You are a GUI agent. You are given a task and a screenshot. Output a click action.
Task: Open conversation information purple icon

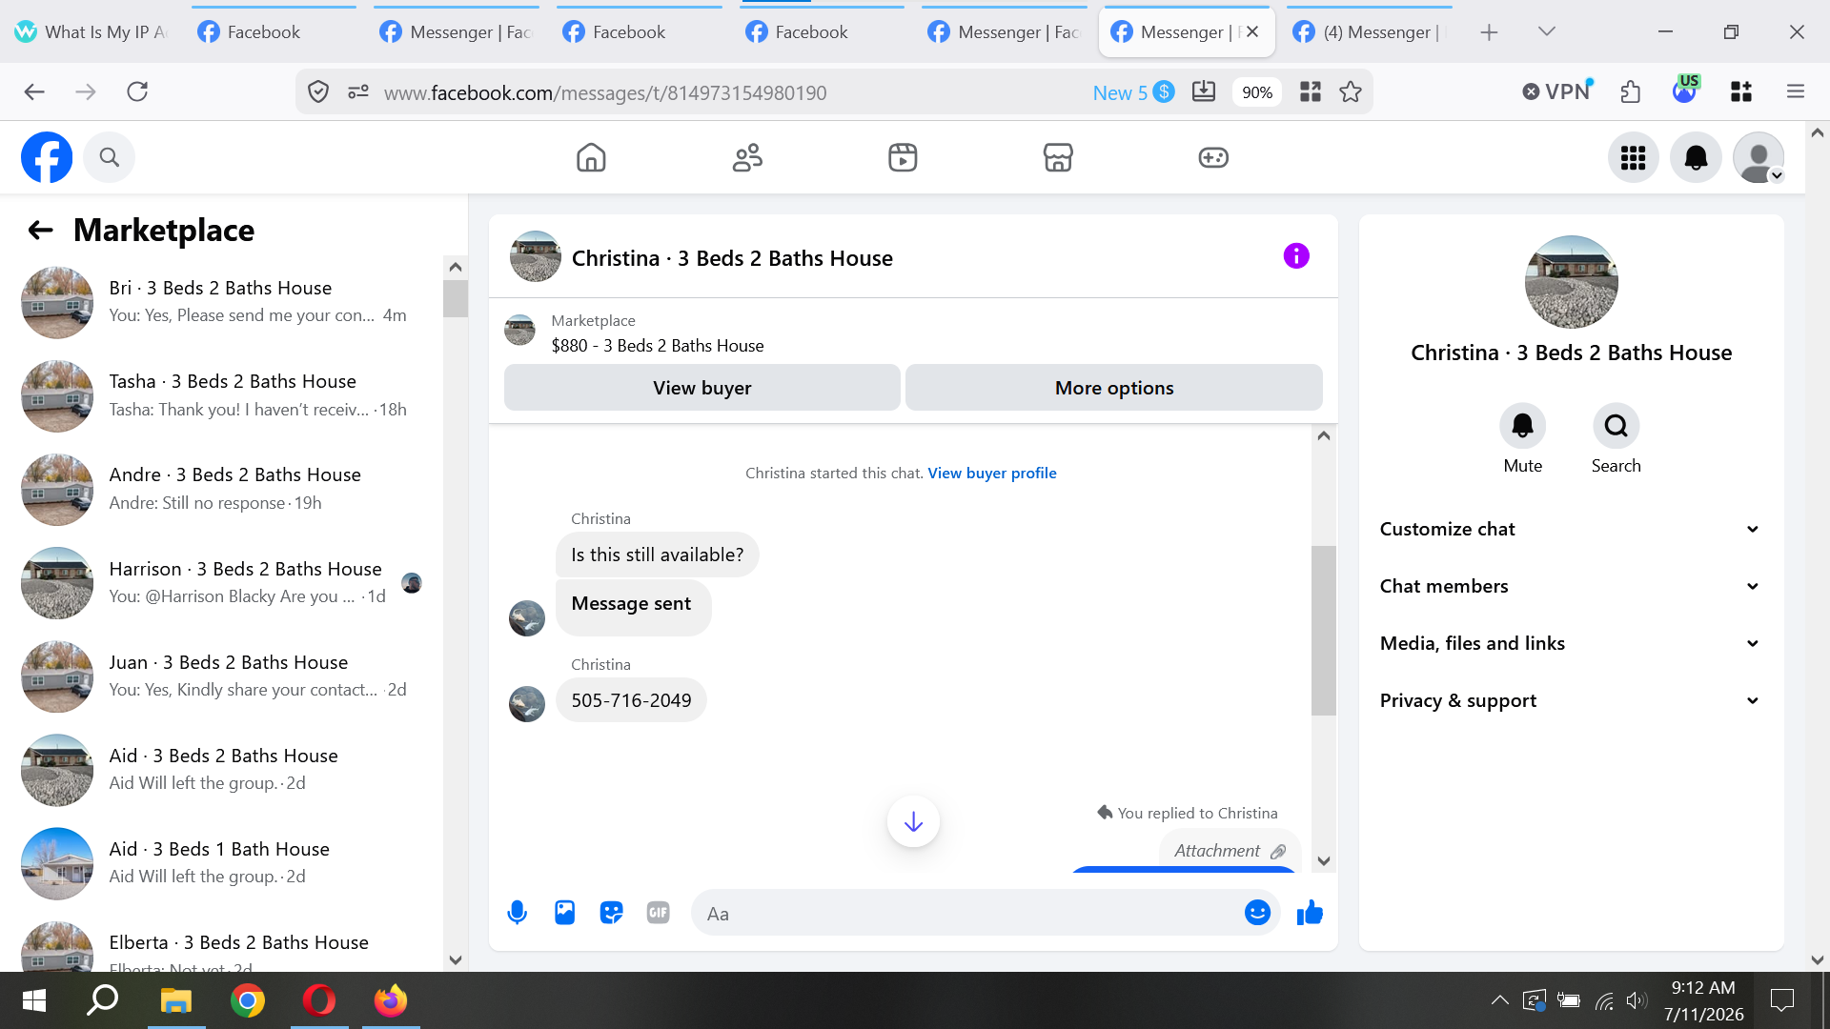[1296, 255]
